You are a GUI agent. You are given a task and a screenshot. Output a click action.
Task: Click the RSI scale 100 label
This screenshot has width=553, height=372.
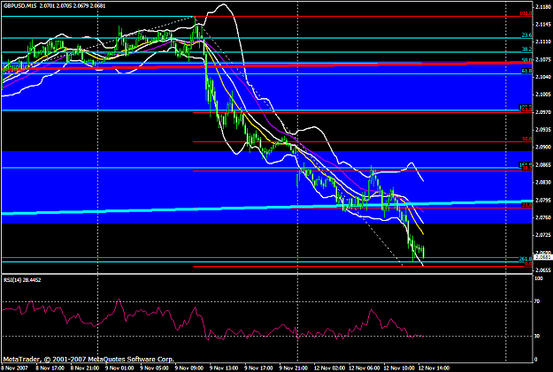click(x=539, y=278)
